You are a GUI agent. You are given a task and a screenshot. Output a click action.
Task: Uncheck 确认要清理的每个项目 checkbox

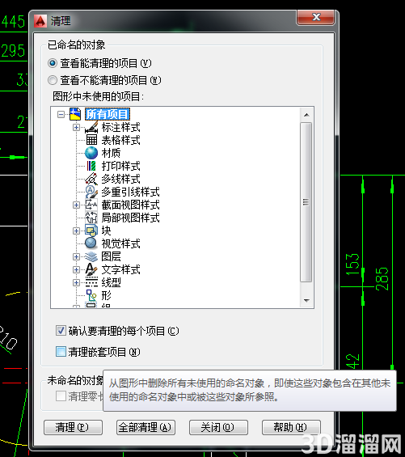61,331
